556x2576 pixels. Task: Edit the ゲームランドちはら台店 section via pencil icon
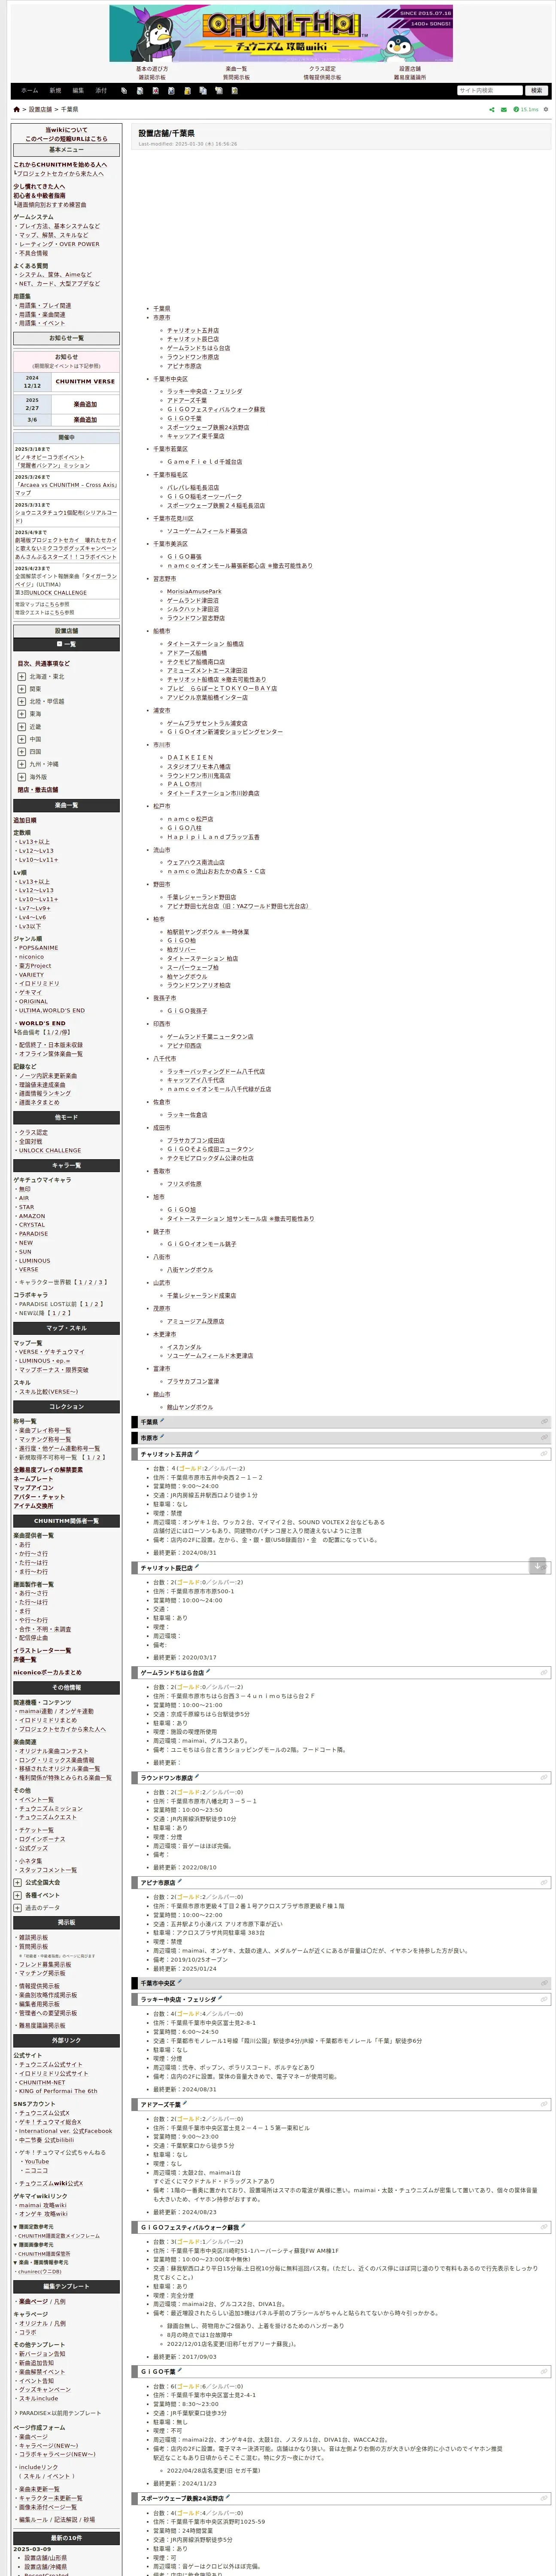(207, 1671)
